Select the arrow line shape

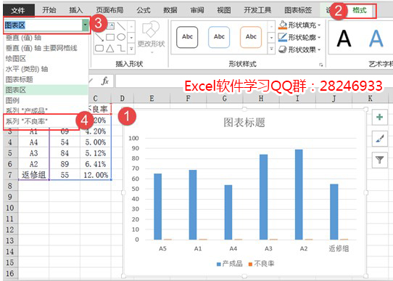point(99,37)
